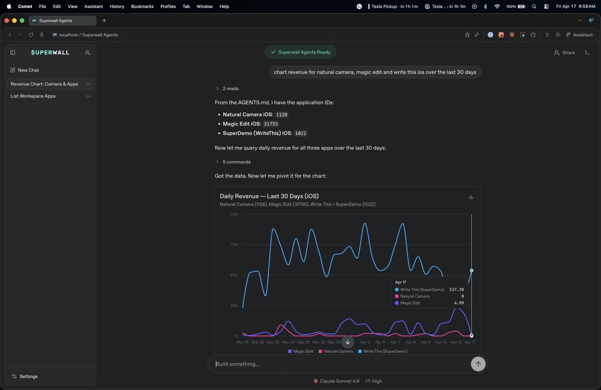601x390 pixels.
Task: Click the Superwall Agents Ready status badge
Action: (x=300, y=52)
